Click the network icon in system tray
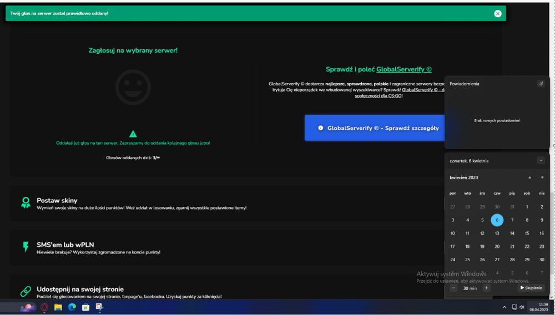The width and height of the screenshot is (555, 315). click(x=514, y=307)
